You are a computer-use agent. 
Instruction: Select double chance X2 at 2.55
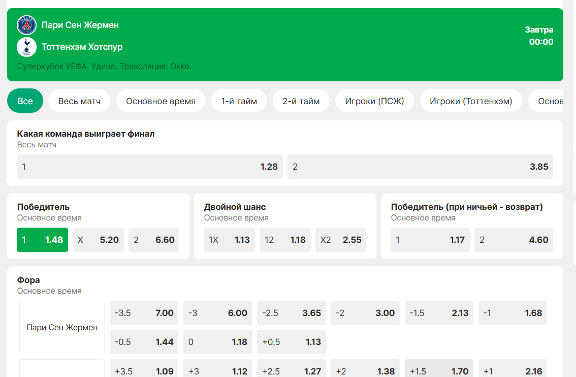[341, 240]
